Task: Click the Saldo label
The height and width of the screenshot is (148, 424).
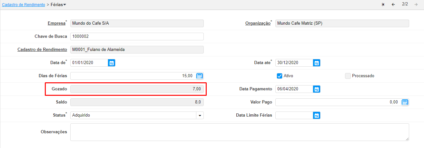Action: (x=61, y=102)
